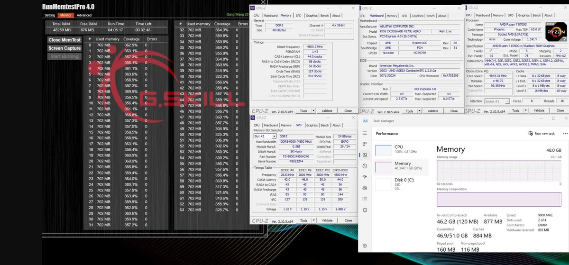Select Memory item in Performance list
Viewport: 569px width, 265px height.
(x=401, y=166)
